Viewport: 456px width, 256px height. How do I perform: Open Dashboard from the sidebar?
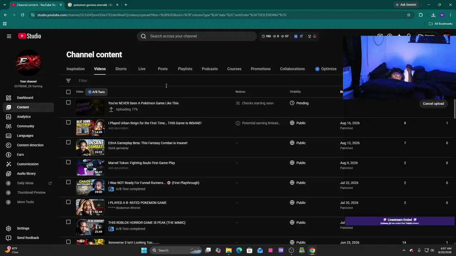pos(25,98)
